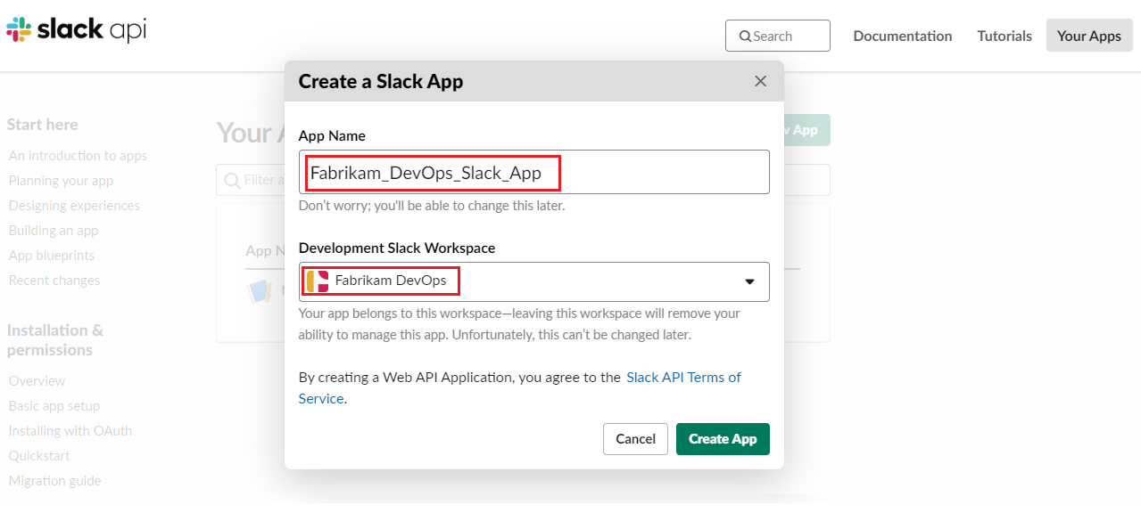The image size is (1141, 513).
Task: Open Designing experiences sidebar link
Action: pyautogui.click(x=74, y=206)
